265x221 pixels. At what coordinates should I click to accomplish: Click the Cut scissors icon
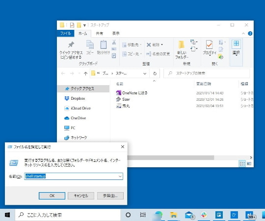coord(114,42)
